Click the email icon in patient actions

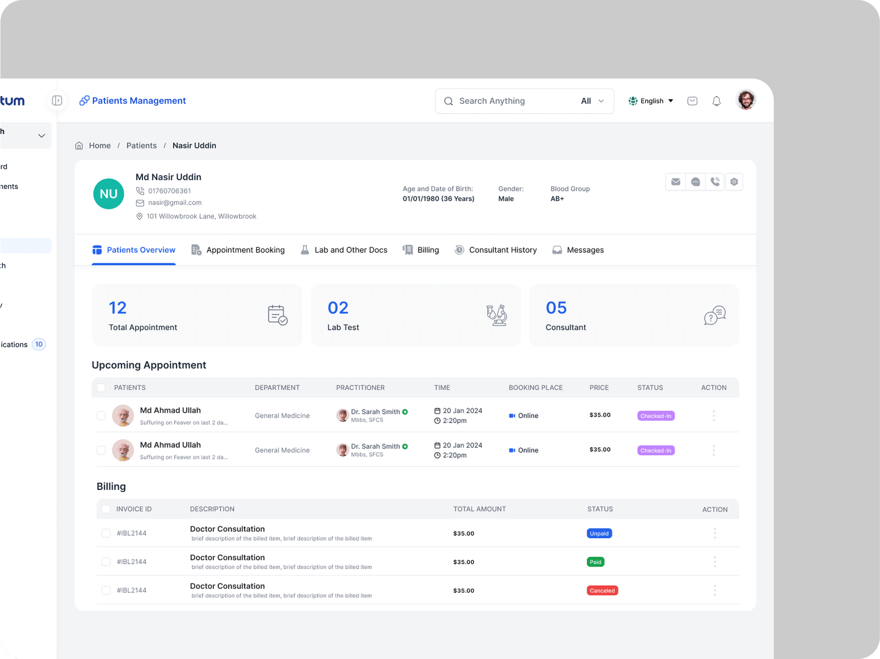click(x=675, y=182)
